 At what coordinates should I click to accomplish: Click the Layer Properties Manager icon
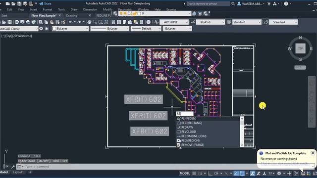115,13
